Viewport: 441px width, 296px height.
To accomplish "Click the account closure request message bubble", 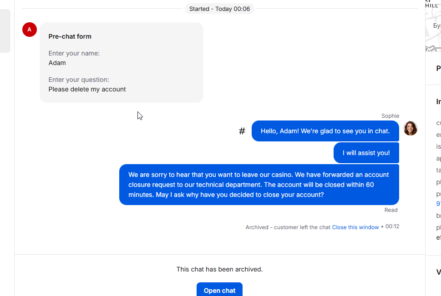I will pyautogui.click(x=259, y=185).
